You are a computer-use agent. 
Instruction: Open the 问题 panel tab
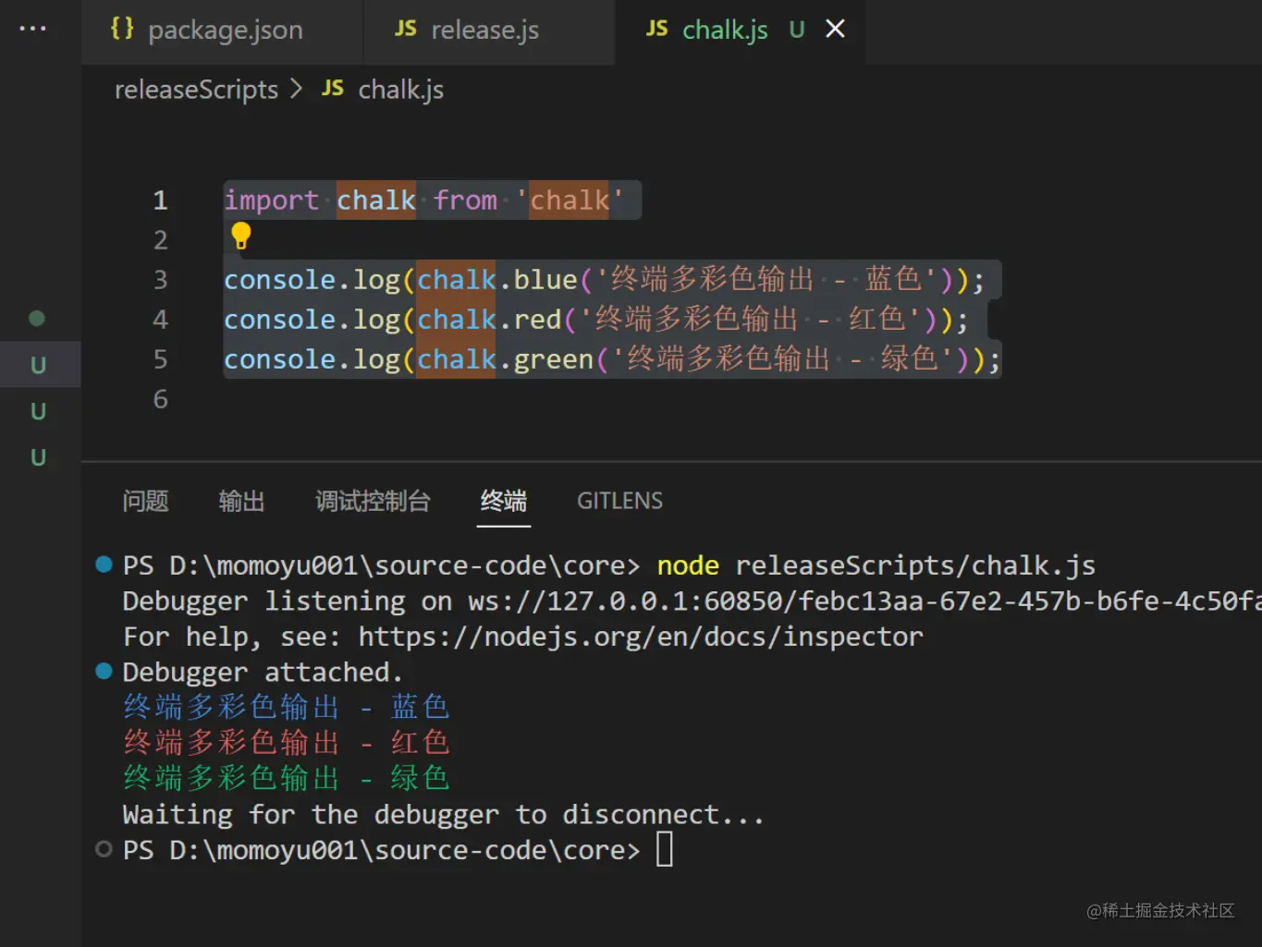click(145, 501)
